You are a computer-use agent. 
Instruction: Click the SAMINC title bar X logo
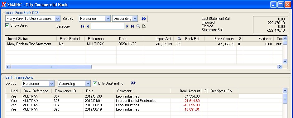4,4
